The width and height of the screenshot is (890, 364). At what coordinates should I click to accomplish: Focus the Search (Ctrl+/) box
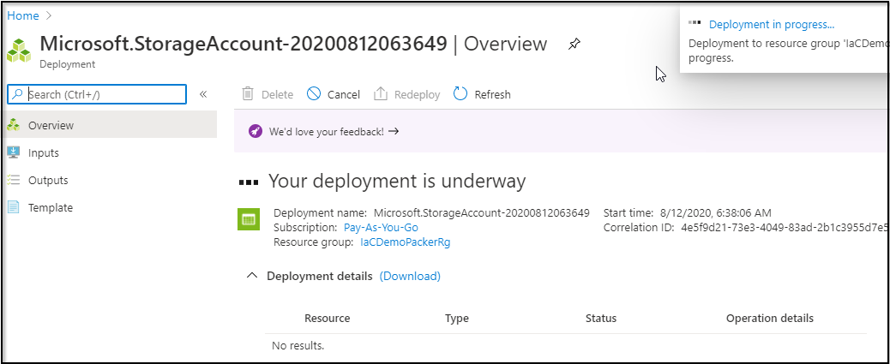click(97, 94)
